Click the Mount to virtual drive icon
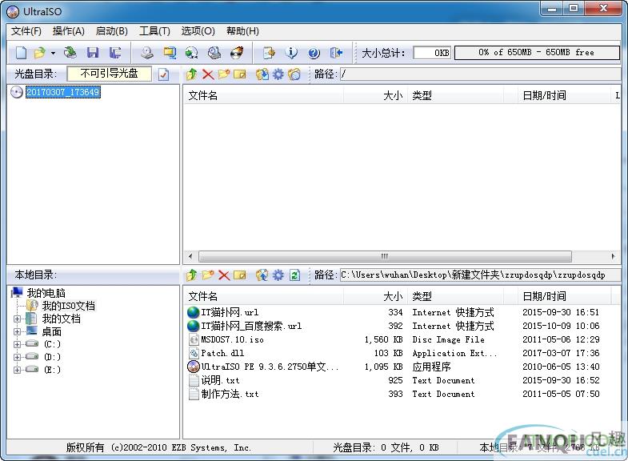The image size is (628, 461). pyautogui.click(x=214, y=53)
